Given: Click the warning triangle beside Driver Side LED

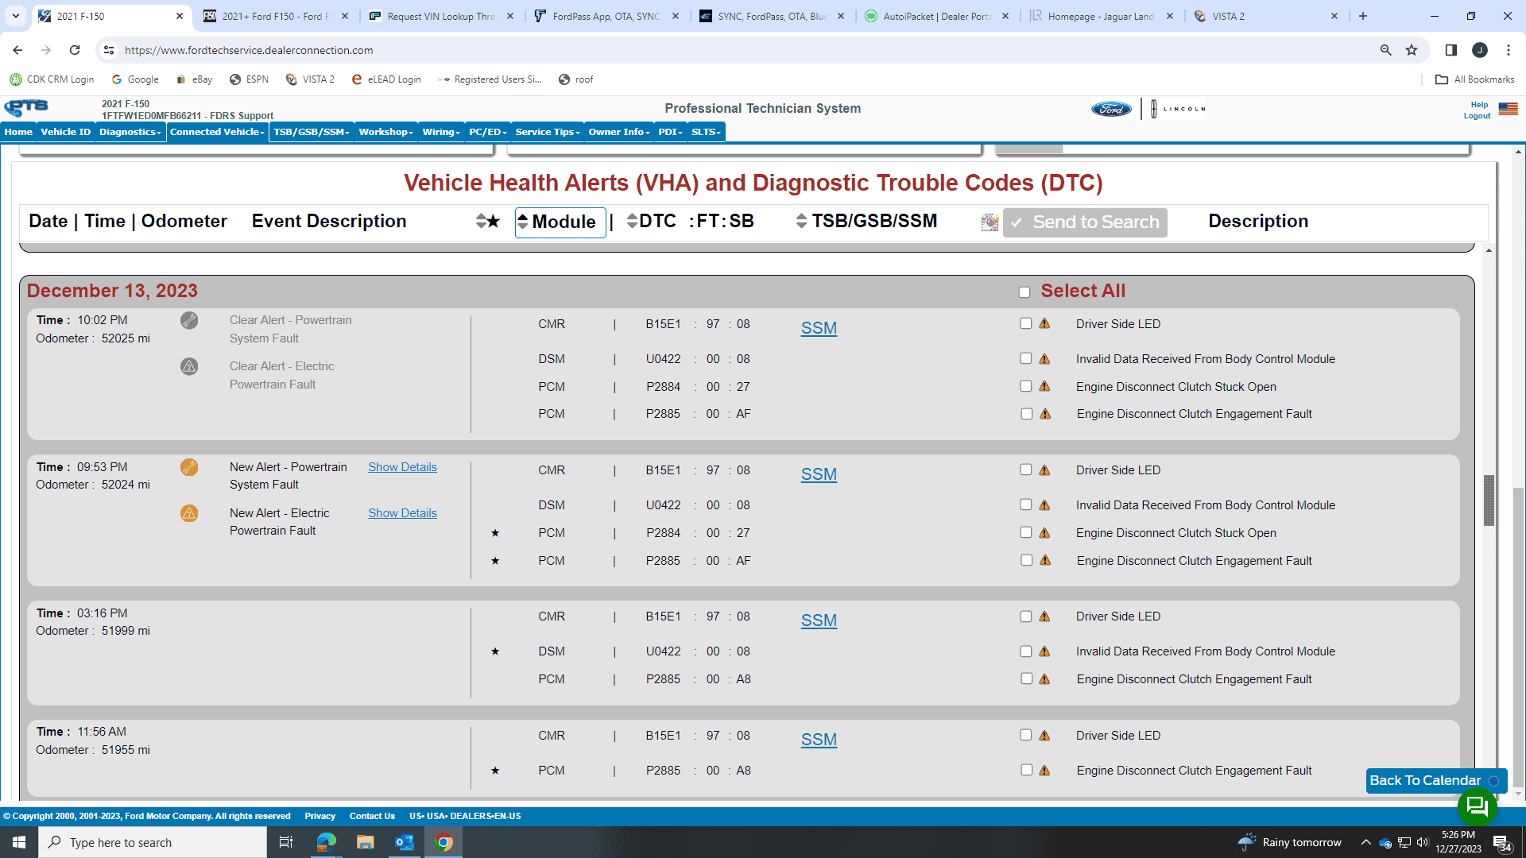Looking at the screenshot, I should (1044, 324).
